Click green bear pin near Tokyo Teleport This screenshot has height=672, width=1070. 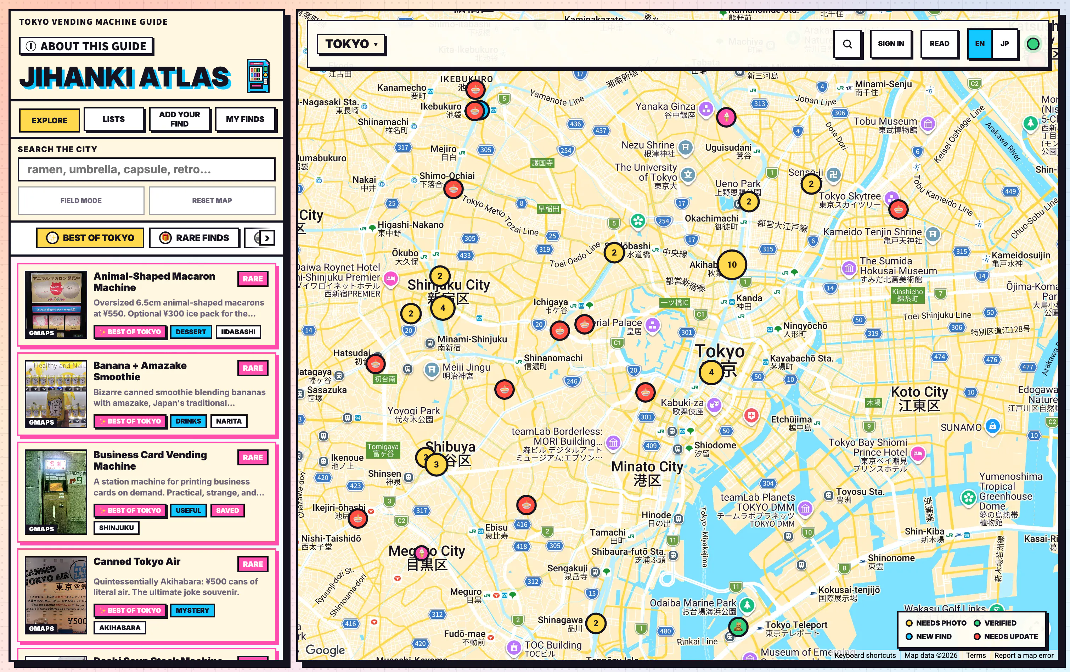click(x=738, y=627)
